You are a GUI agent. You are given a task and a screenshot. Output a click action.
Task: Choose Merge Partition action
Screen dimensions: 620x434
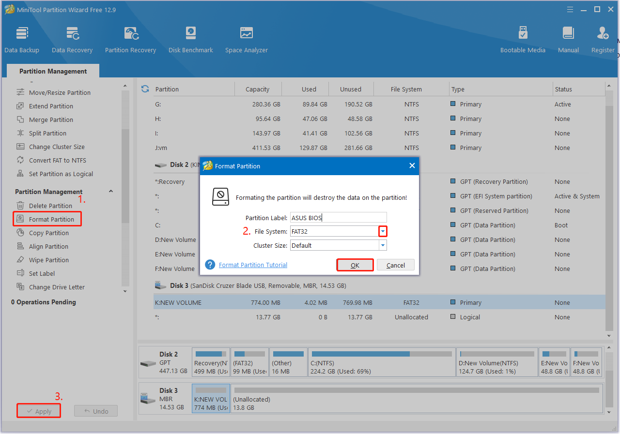[x=51, y=120]
